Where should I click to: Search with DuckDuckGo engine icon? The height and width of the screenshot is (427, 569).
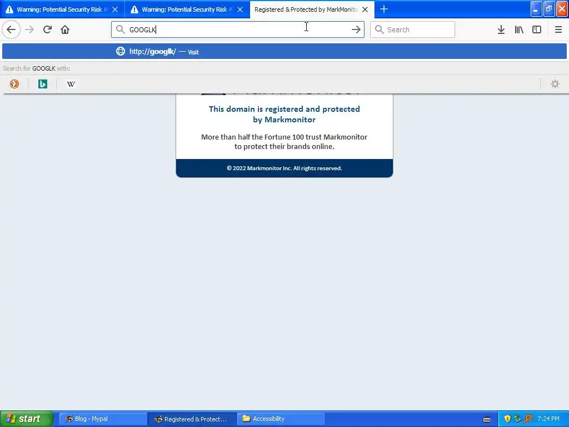(x=14, y=84)
